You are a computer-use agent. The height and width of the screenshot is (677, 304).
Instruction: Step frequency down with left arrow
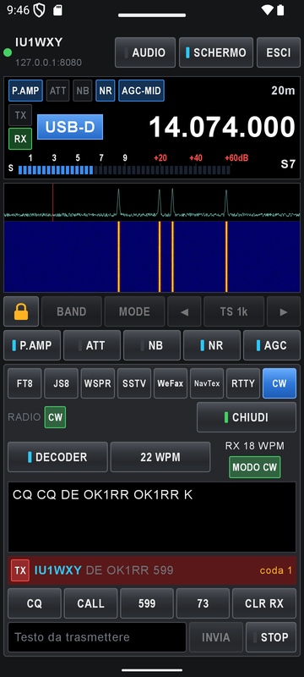184,311
